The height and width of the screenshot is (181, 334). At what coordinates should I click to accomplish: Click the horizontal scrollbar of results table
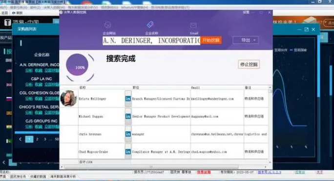coord(151,167)
